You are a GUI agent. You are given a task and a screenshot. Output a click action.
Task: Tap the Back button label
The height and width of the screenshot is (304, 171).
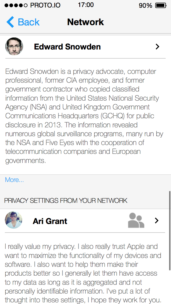pos(29,22)
